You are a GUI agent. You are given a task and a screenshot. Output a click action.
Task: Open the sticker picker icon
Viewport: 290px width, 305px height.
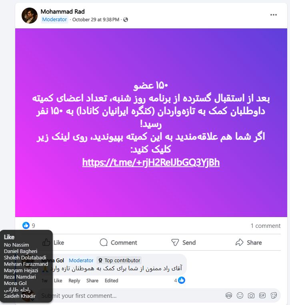[274, 296]
